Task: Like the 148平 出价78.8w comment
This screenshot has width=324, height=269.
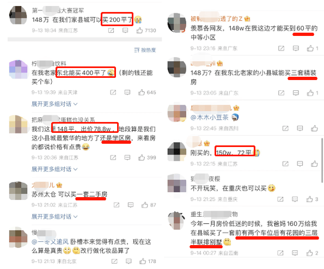Action: click(x=142, y=157)
